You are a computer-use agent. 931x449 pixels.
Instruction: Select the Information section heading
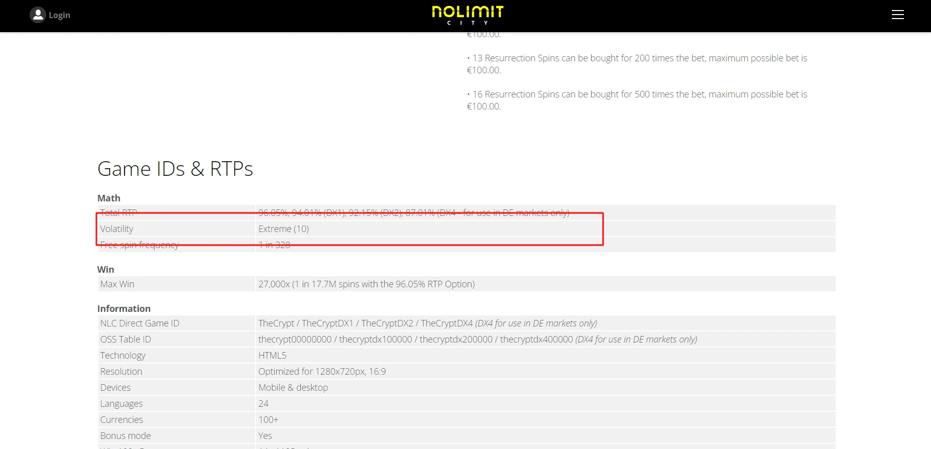tap(124, 308)
